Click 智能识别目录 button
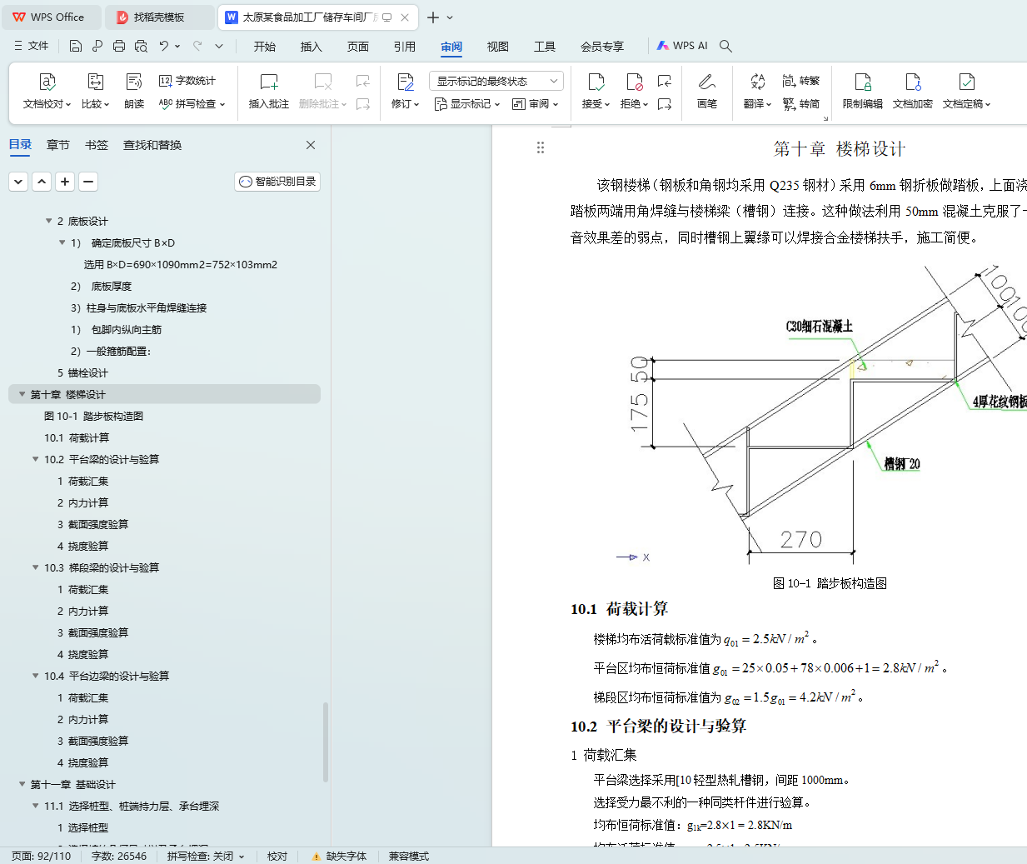1027x864 pixels. click(277, 182)
